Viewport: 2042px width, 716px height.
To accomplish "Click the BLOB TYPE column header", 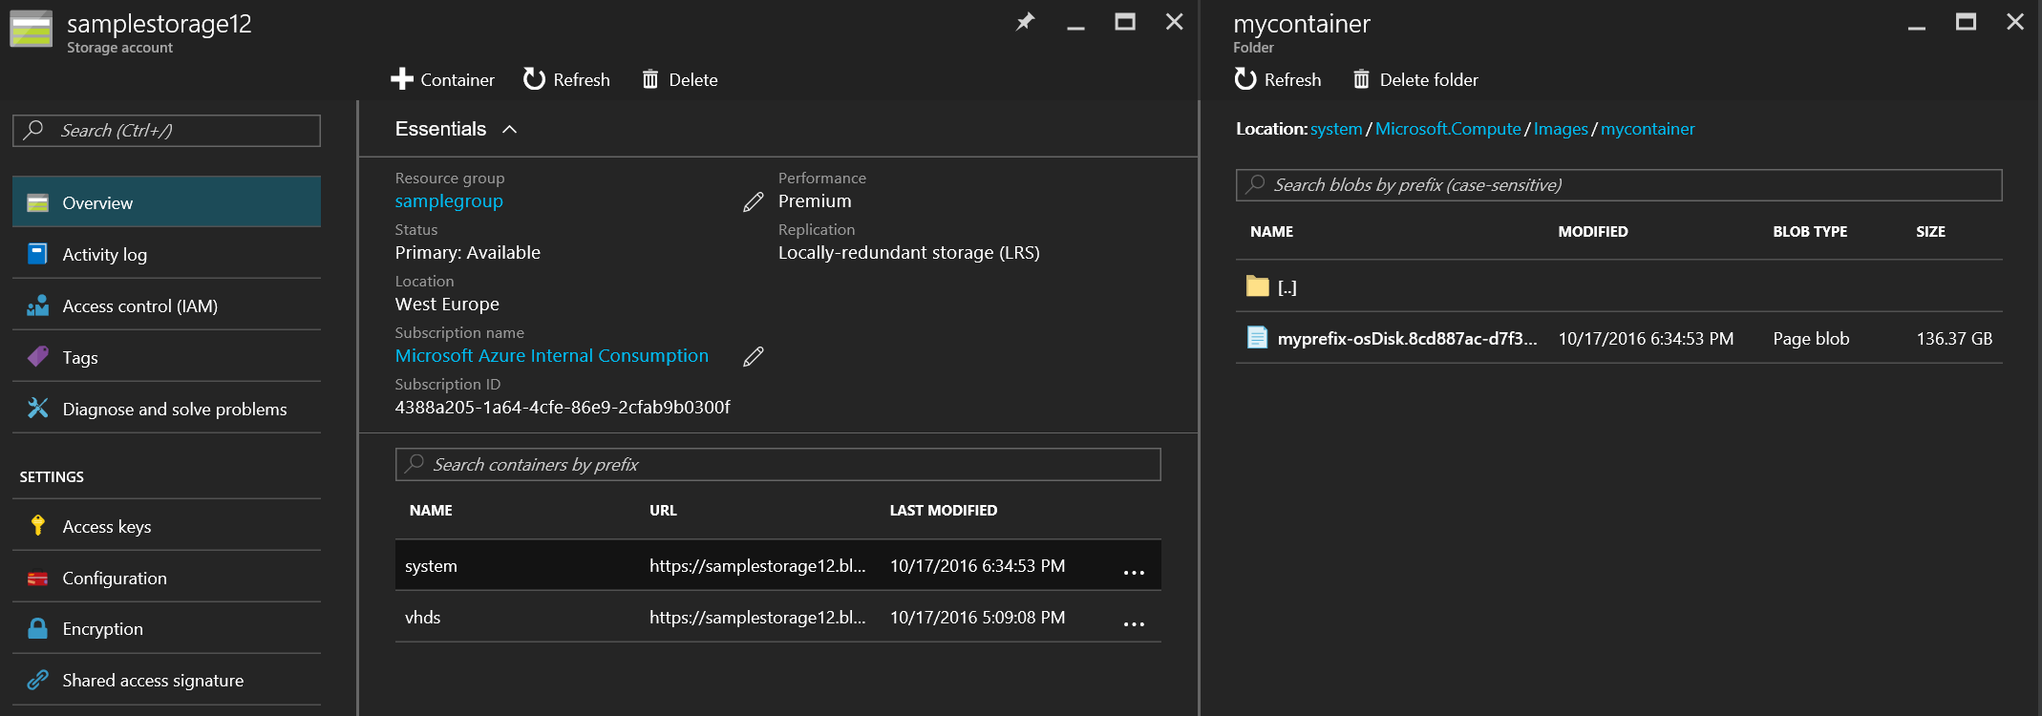I will click(1810, 232).
